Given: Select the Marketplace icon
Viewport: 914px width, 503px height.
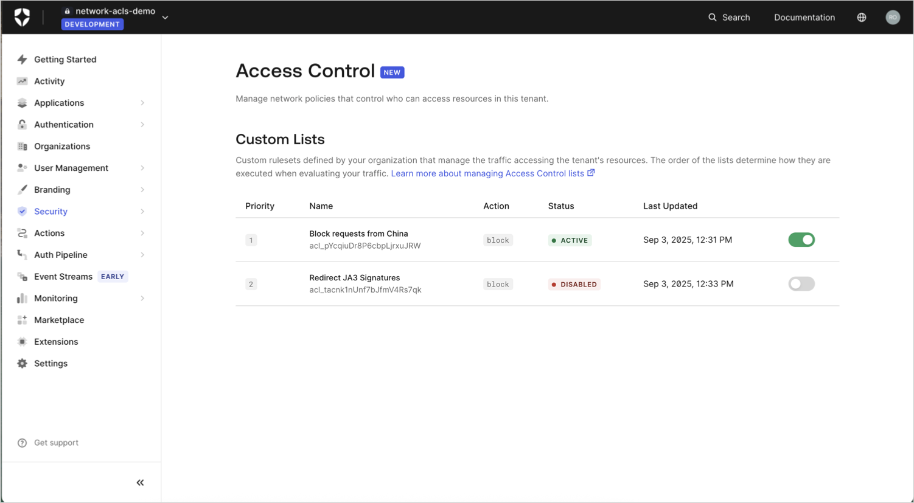Looking at the screenshot, I should (x=22, y=320).
